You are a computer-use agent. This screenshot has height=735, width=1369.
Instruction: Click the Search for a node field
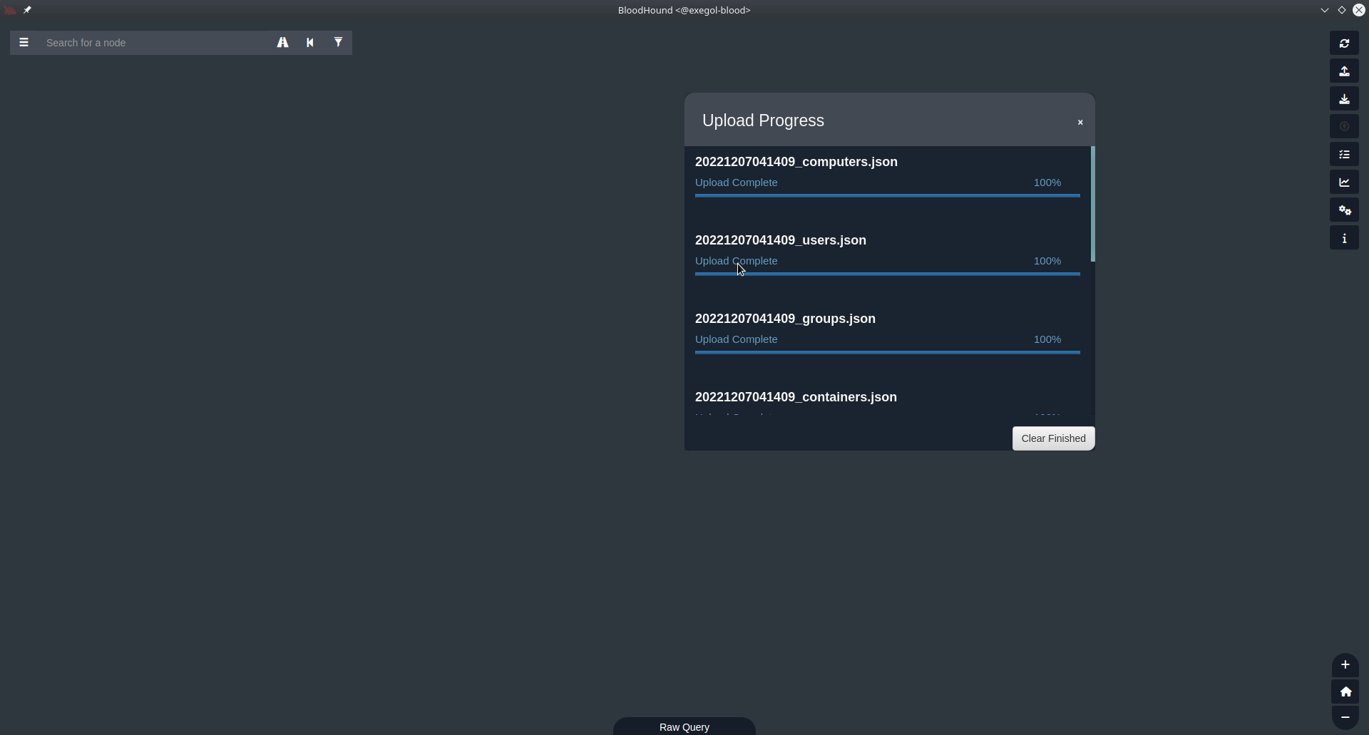tap(153, 43)
